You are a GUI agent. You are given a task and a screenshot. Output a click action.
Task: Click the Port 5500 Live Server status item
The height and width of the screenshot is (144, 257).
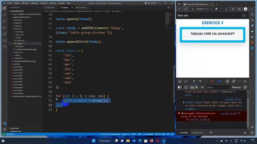(x=160, y=134)
